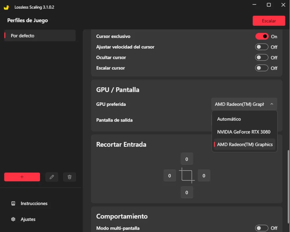Close the Lossless Scaling window
The width and height of the screenshot is (290, 232).
point(283,5)
